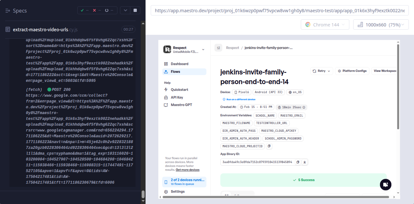Stop the running Cypress test
Screen dimensions: 414x204
click(135, 10)
